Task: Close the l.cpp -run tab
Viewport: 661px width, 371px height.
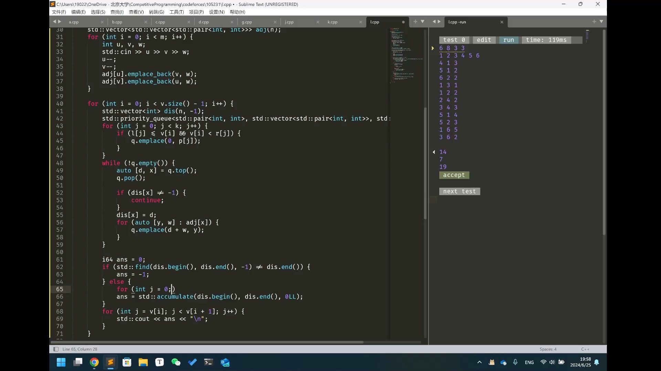Action: 502,22
